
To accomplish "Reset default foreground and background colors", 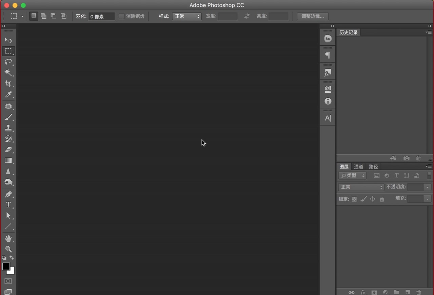I will 4,258.
